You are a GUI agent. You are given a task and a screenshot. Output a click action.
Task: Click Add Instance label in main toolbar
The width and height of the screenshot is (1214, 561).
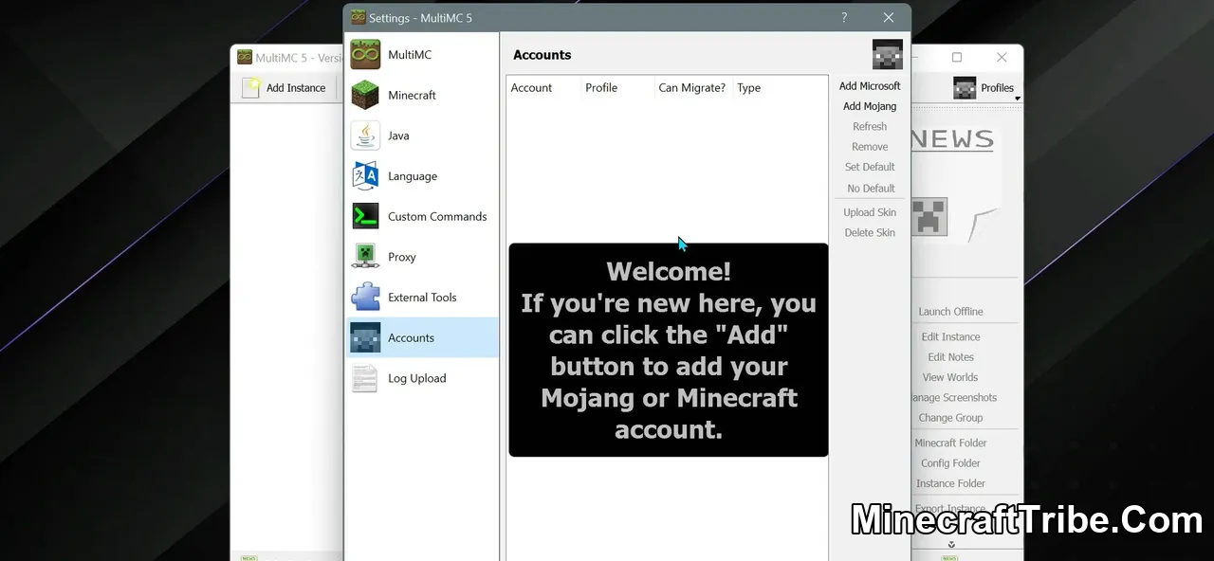[296, 88]
